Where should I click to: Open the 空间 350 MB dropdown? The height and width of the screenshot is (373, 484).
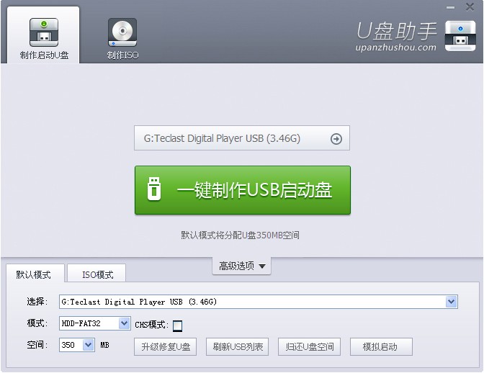point(88,346)
